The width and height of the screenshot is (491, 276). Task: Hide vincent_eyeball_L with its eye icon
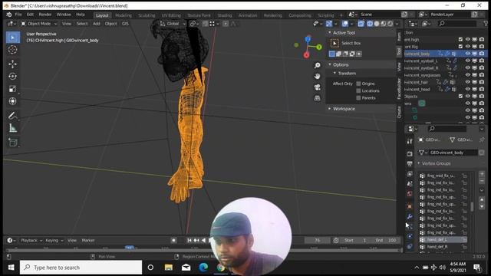[x=468, y=61]
